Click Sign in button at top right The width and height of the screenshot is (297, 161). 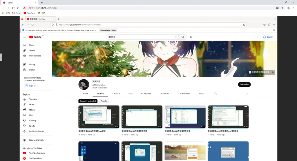pyautogui.click(x=268, y=37)
